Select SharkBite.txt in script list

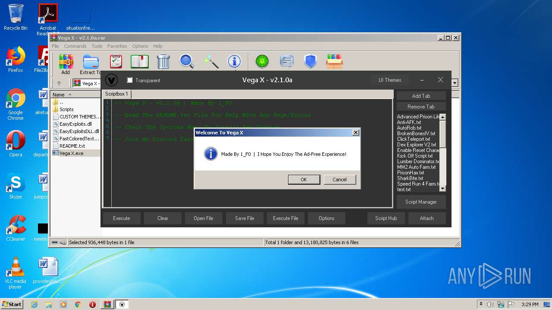point(410,178)
